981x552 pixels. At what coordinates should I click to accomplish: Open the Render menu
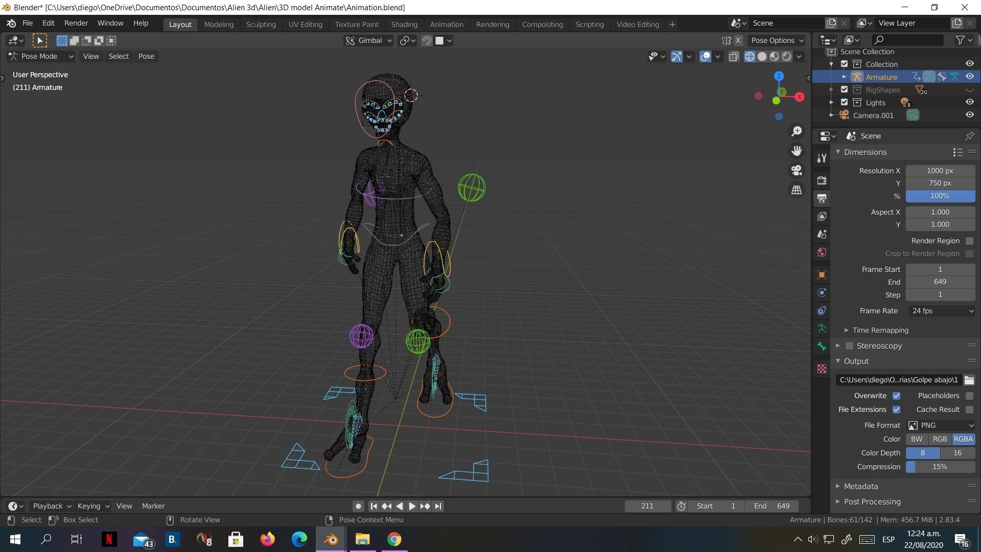[x=76, y=24]
